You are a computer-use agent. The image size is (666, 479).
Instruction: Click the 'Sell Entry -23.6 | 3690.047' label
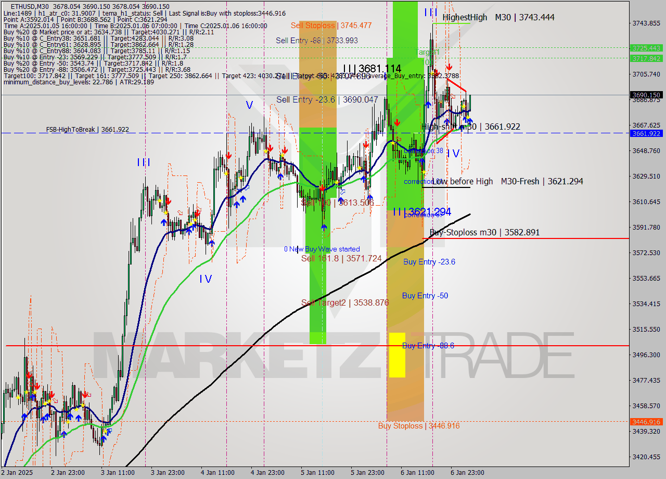point(327,99)
